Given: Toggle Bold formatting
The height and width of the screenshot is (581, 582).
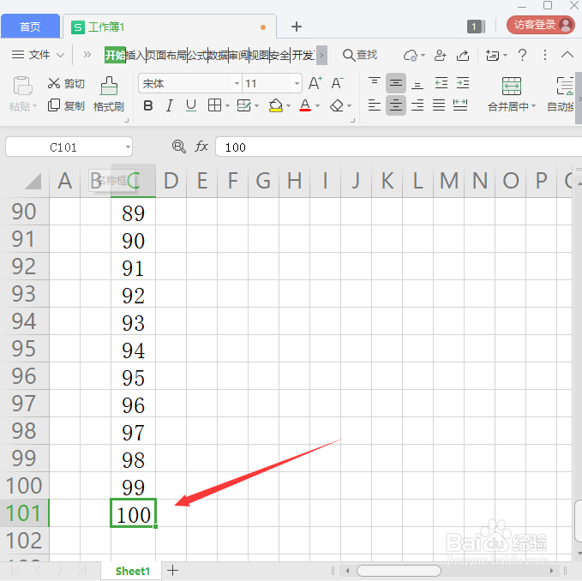Looking at the screenshot, I should tap(148, 105).
